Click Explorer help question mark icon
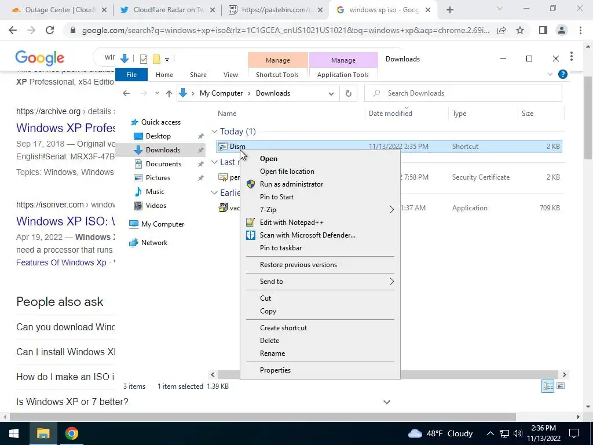This screenshot has height=445, width=593. pyautogui.click(x=562, y=74)
